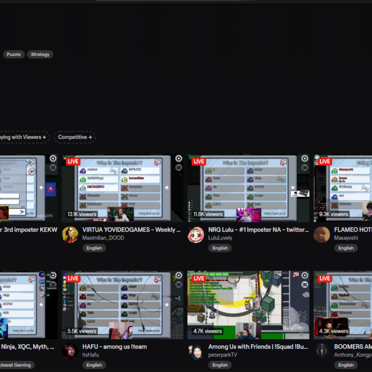
Task: Toggle the Competitive tag filter
Action: [75, 137]
